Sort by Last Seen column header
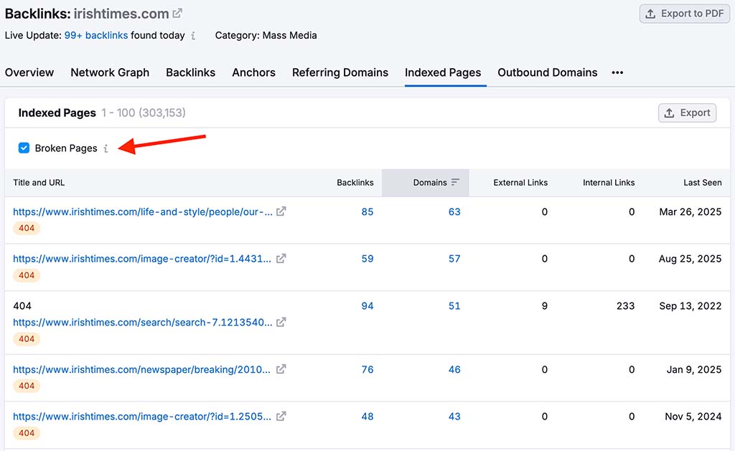The height and width of the screenshot is (451, 735). point(702,183)
